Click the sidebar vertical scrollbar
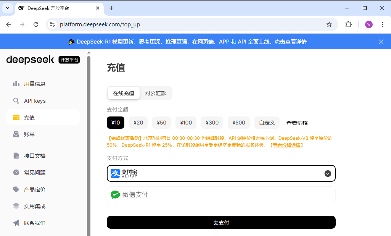The width and height of the screenshot is (391, 236). 88,146
